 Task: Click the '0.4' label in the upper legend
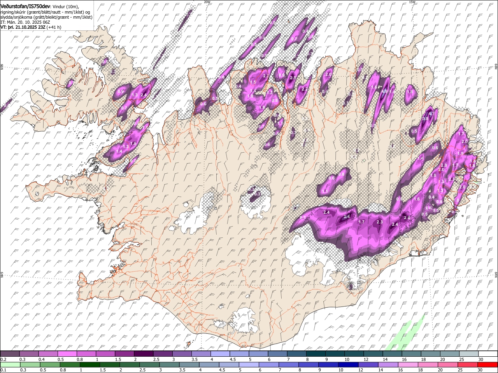tap(42, 359)
